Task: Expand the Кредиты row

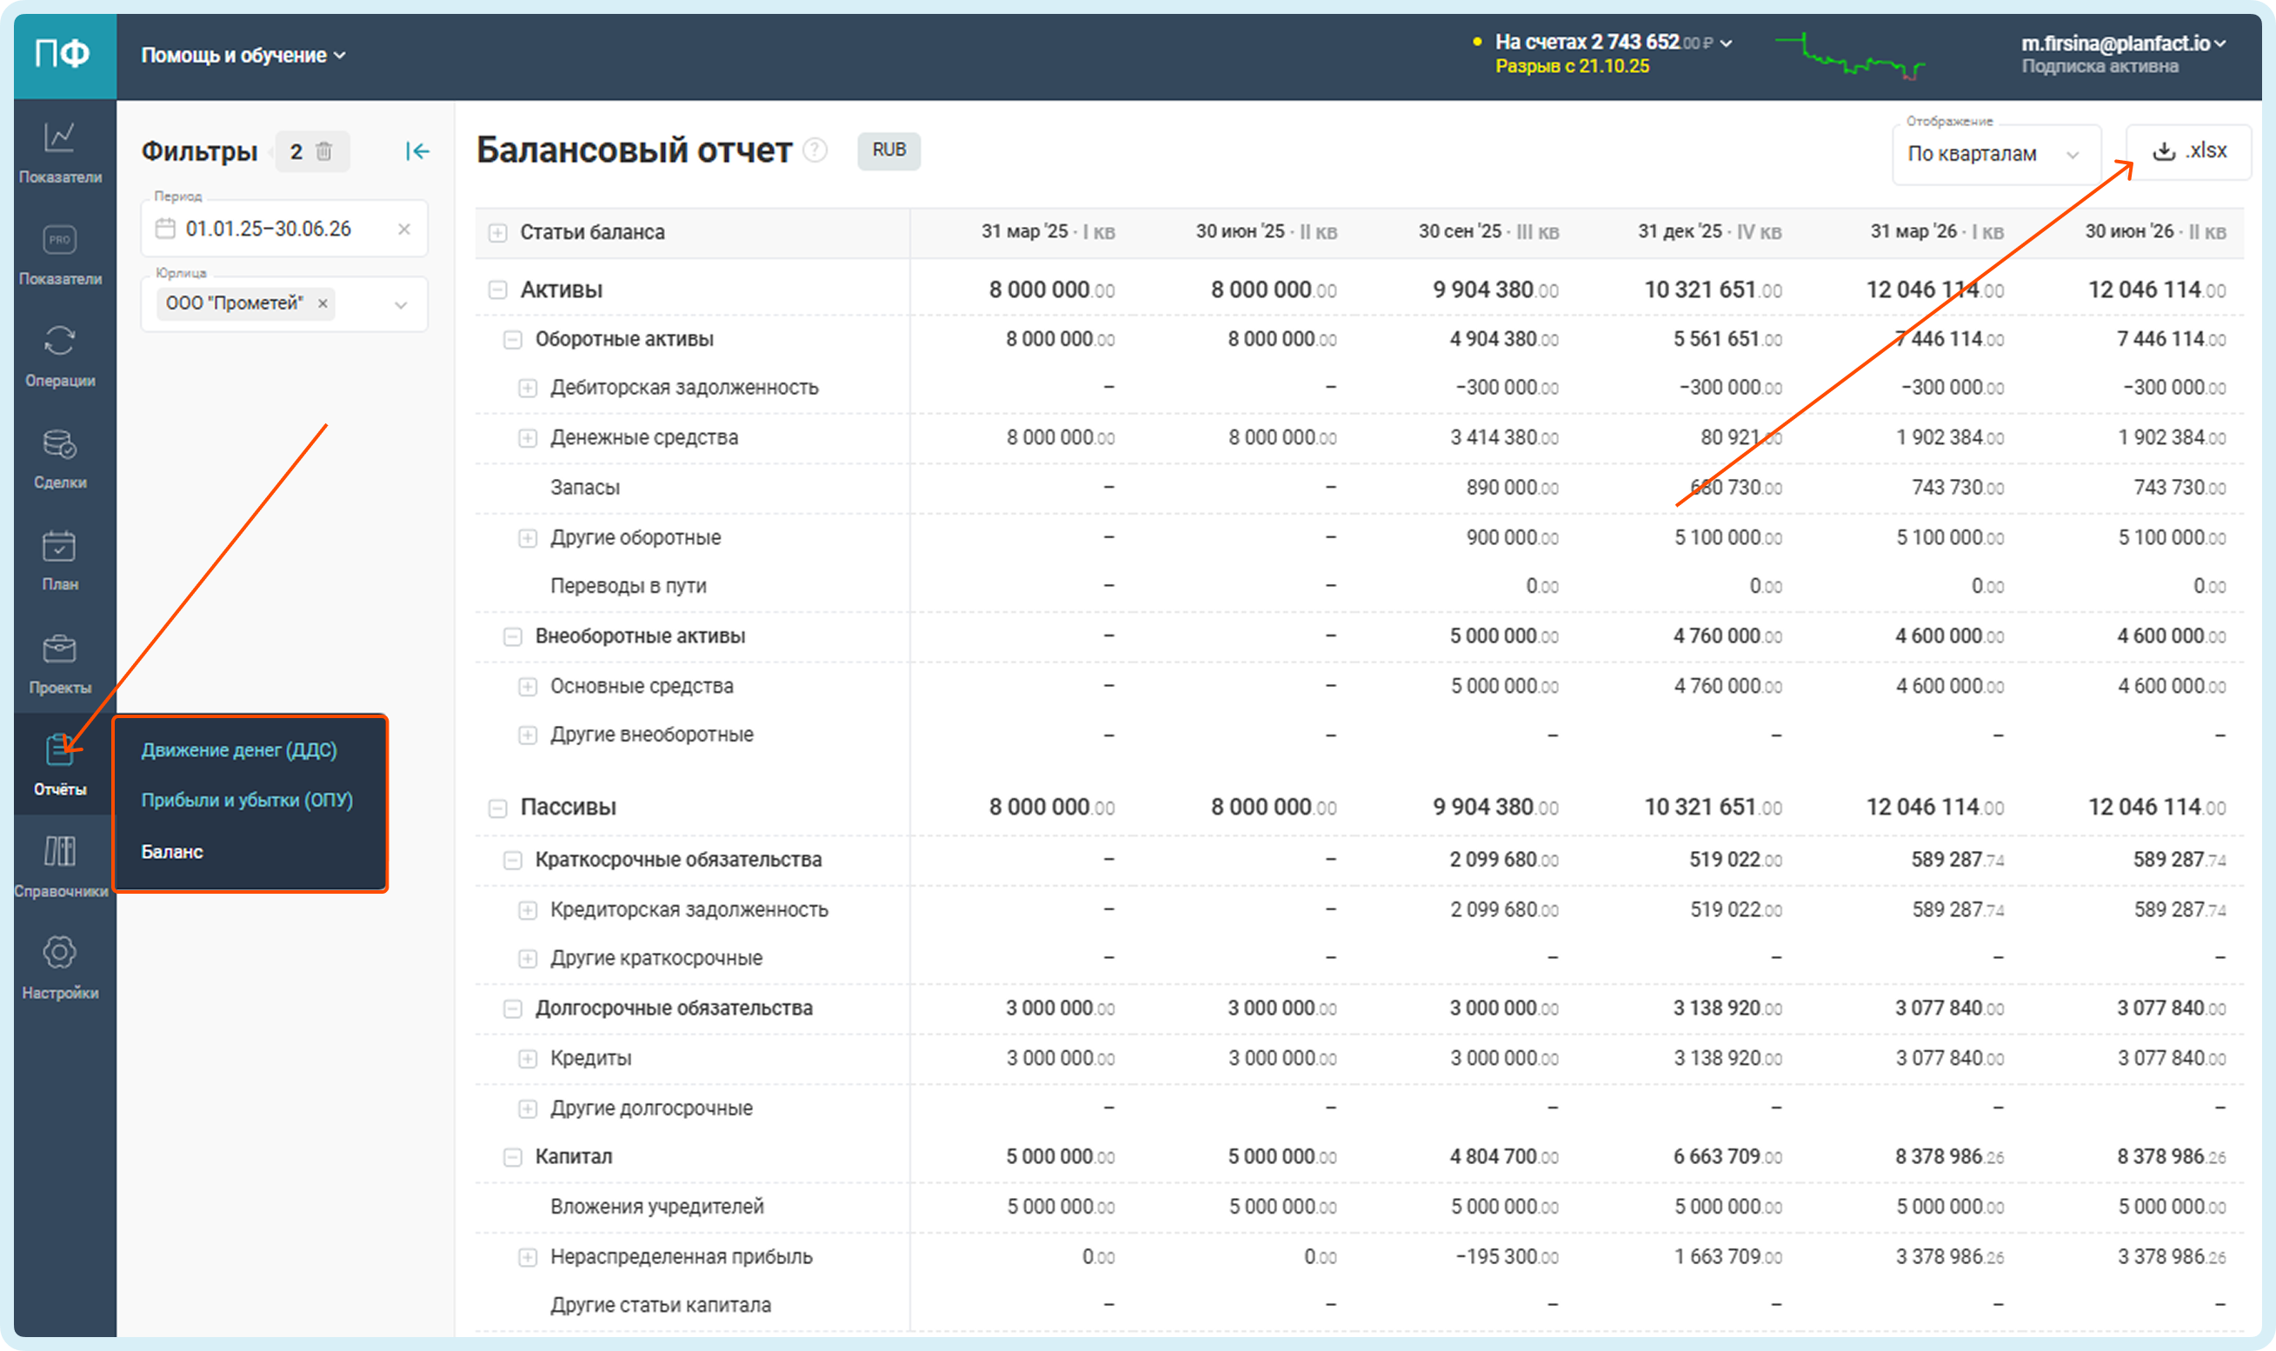Action: [527, 1059]
